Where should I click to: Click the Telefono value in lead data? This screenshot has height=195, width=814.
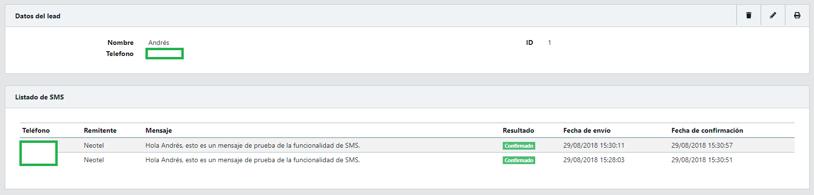164,54
